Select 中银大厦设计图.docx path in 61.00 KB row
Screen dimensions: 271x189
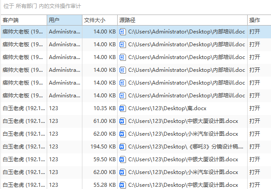point(183,121)
